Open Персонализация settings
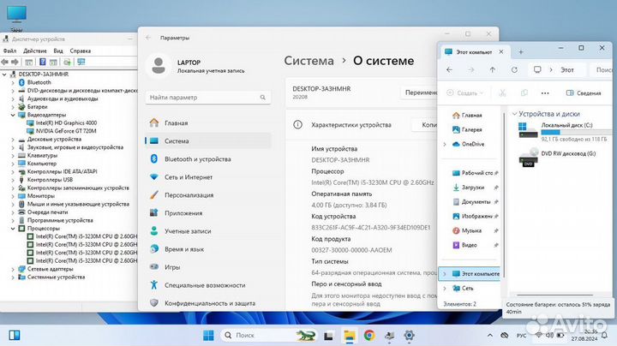Screen dimensions: 617x346 click(x=207, y=195)
